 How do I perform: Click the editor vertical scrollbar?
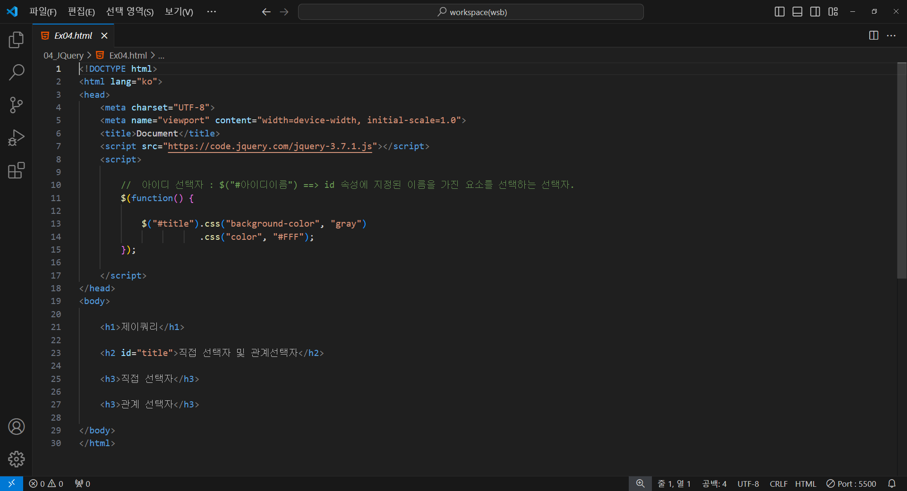(x=902, y=170)
